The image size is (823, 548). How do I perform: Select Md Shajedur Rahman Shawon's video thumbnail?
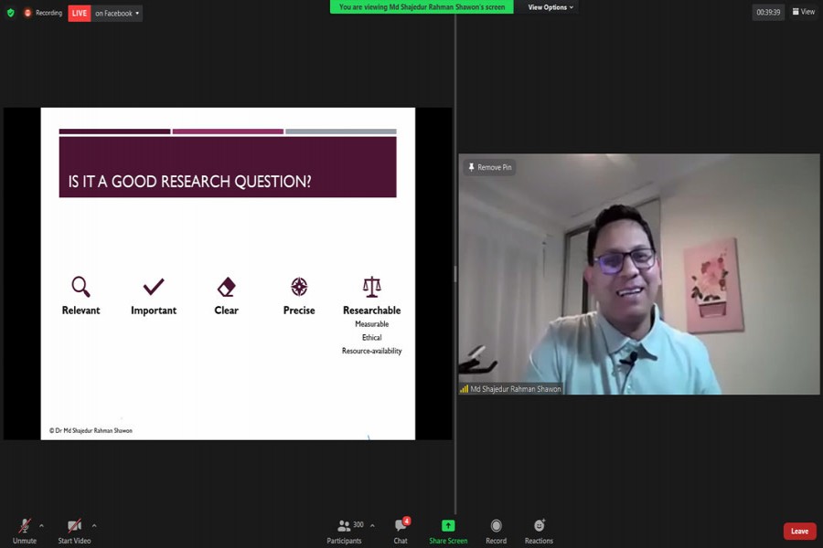tap(640, 274)
